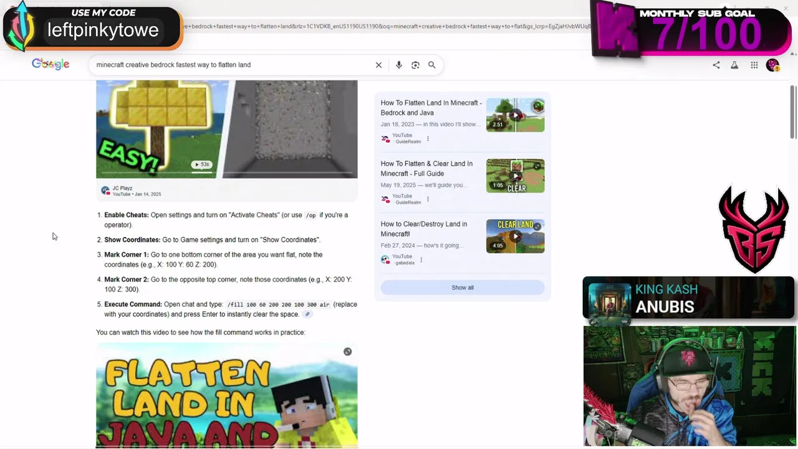Click the browser address bar URL
Screen dimensions: 798x449
pos(387,26)
